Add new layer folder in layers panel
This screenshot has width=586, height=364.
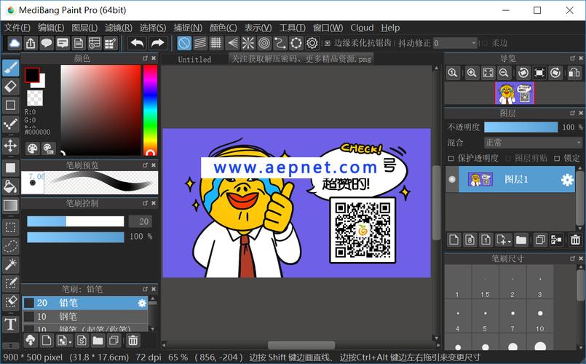(x=521, y=240)
